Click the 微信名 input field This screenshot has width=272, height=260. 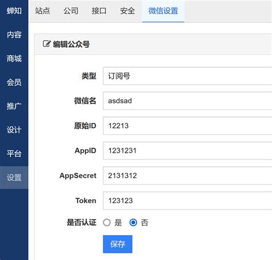(188, 101)
